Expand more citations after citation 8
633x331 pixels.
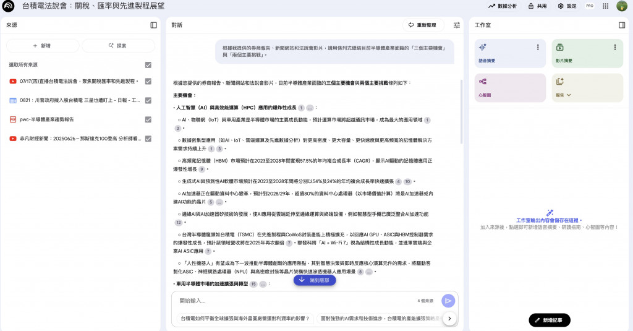click(369, 272)
